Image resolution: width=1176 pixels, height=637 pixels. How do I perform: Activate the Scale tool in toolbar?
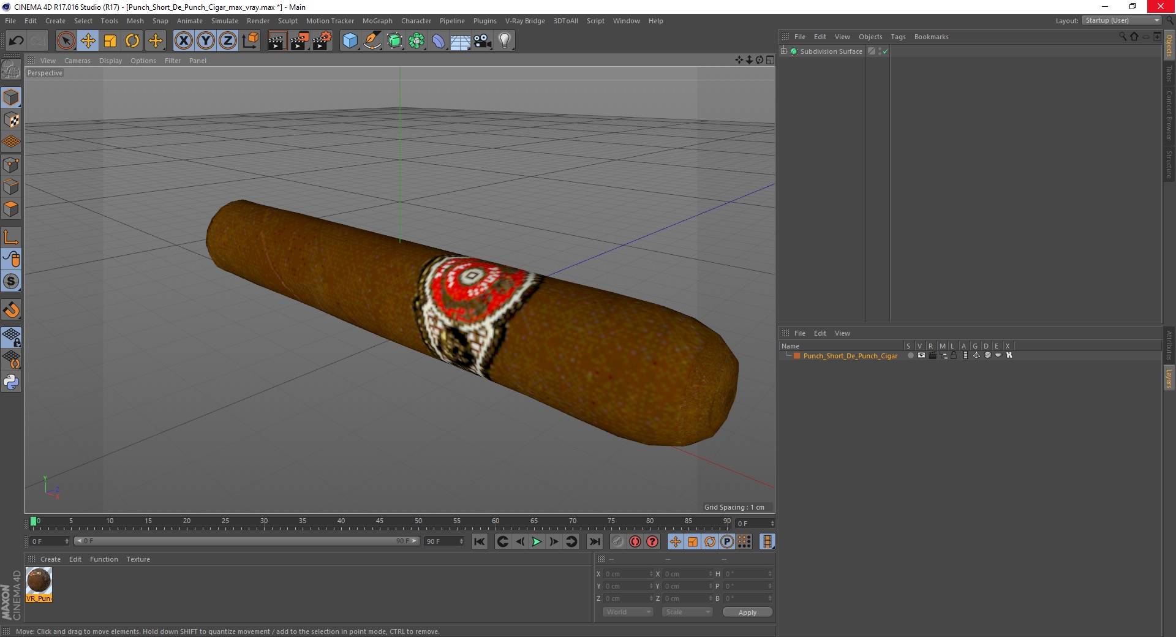[x=110, y=41]
